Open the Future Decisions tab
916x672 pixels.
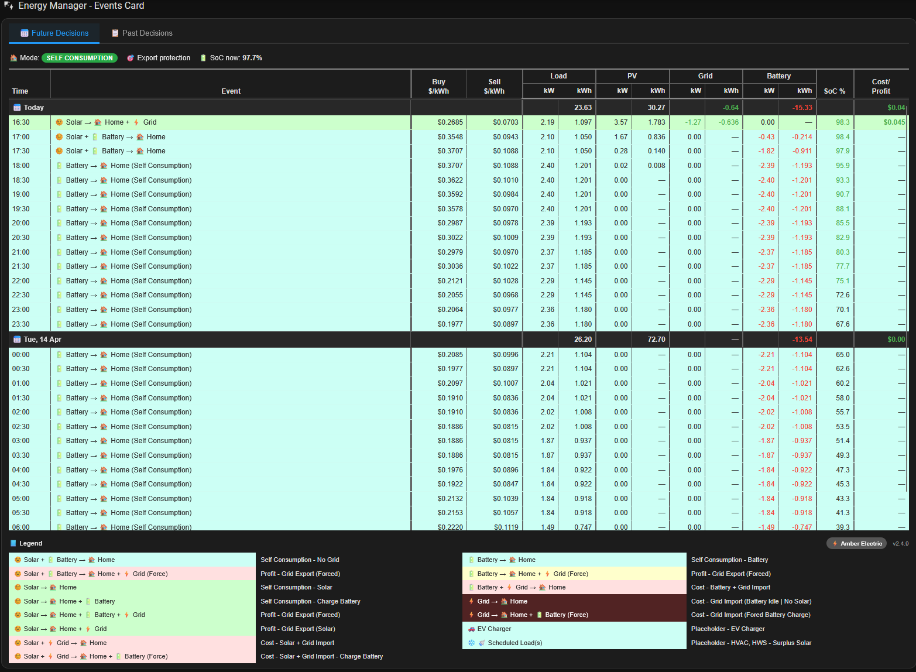pyautogui.click(x=54, y=33)
